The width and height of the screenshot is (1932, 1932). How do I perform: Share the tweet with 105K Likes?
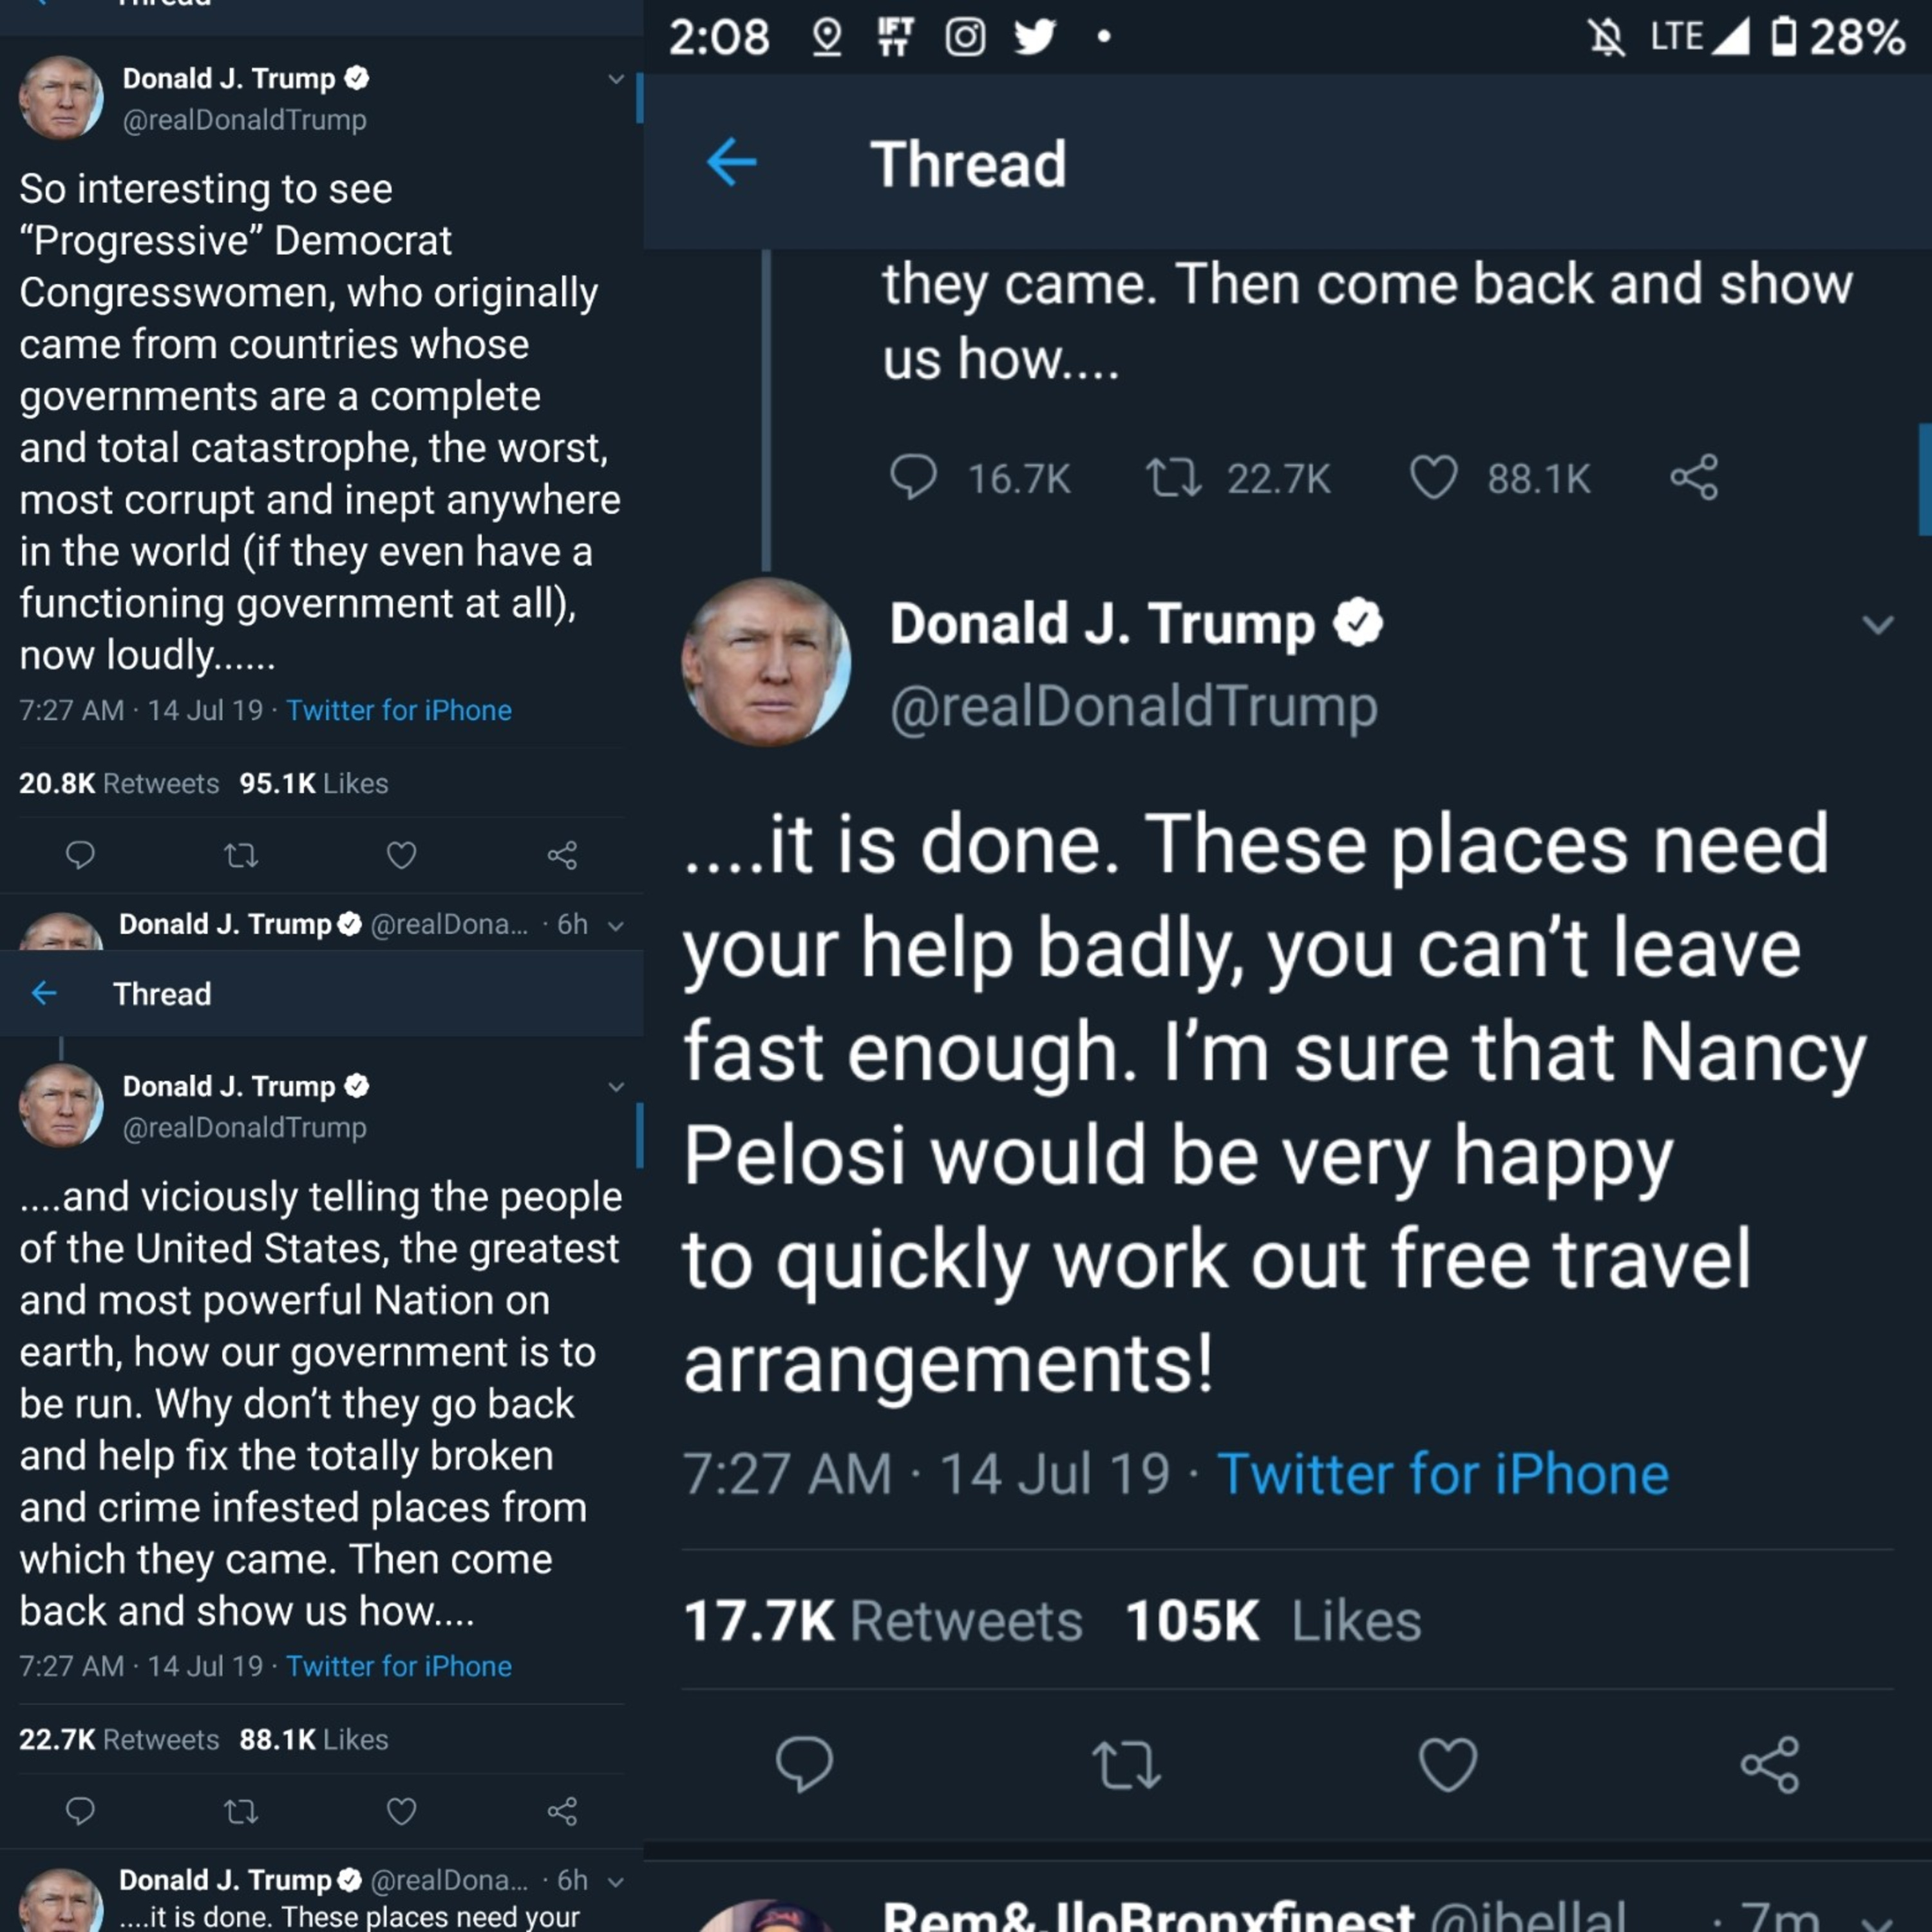(x=1769, y=1765)
